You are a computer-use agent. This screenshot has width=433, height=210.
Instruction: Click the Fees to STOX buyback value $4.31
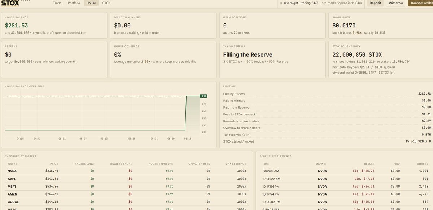tap(427, 114)
